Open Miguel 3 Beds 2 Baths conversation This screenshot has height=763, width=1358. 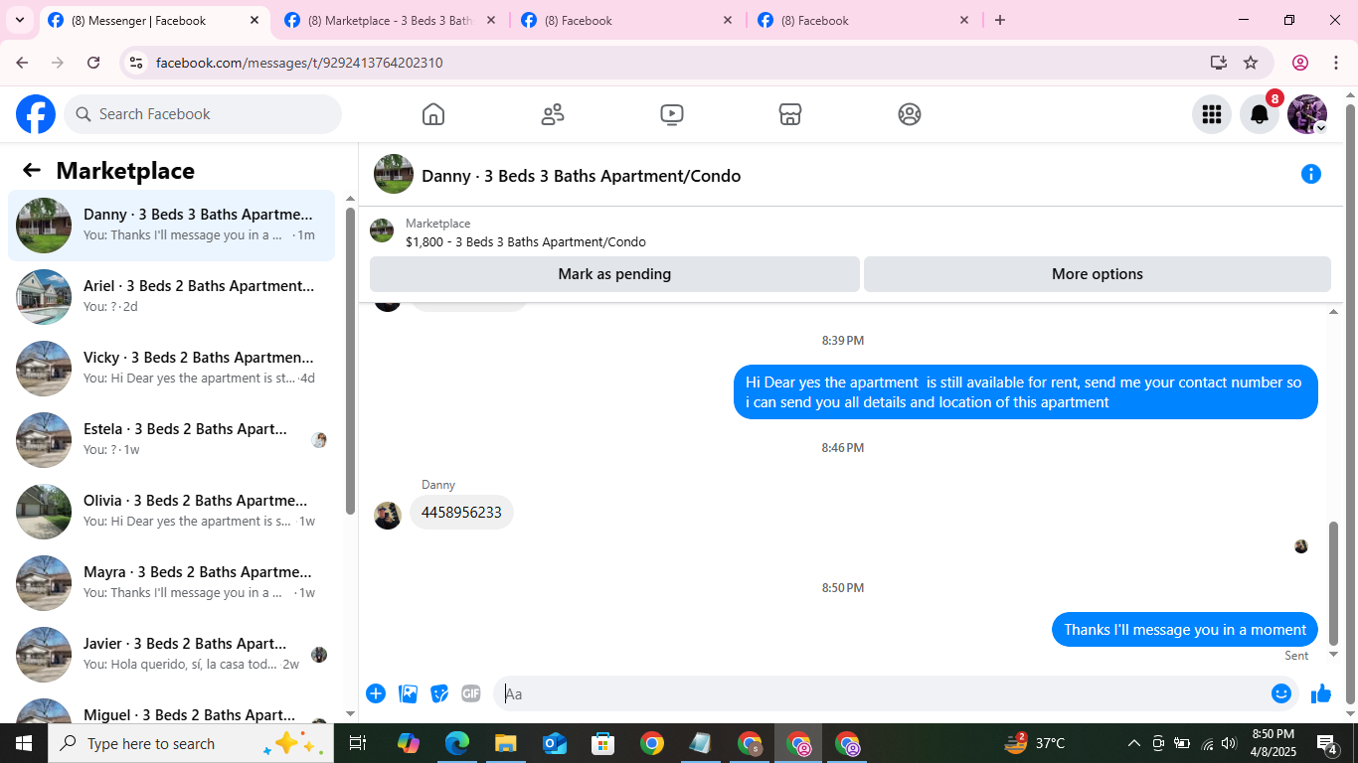(171, 707)
